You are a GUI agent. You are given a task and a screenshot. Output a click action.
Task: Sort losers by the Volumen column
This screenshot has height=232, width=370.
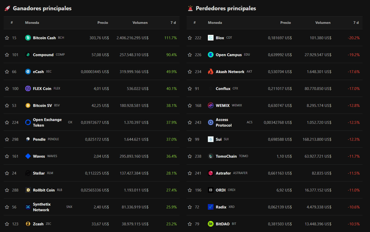tap(323, 23)
